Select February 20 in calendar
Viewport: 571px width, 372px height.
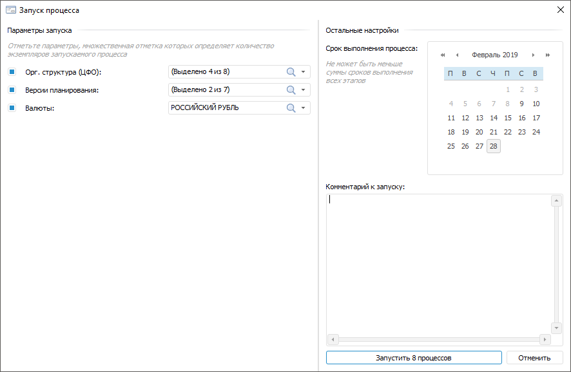[479, 133]
